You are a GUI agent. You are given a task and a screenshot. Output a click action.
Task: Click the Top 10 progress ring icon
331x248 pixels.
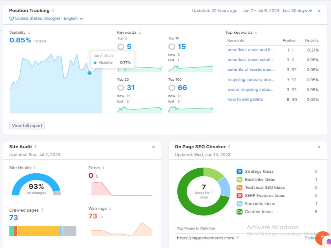(x=171, y=47)
